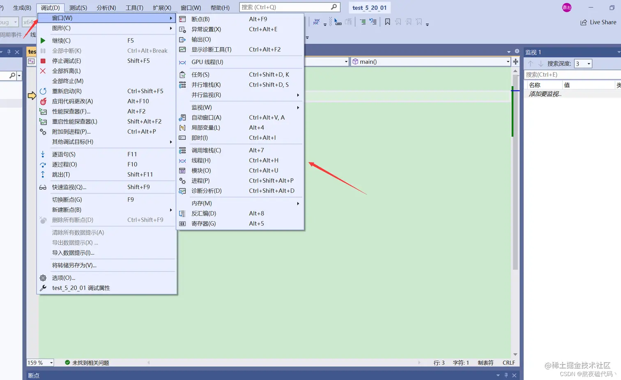The image size is (621, 380).
Task: Open the Extensions (扩展) menu
Action: (x=162, y=8)
